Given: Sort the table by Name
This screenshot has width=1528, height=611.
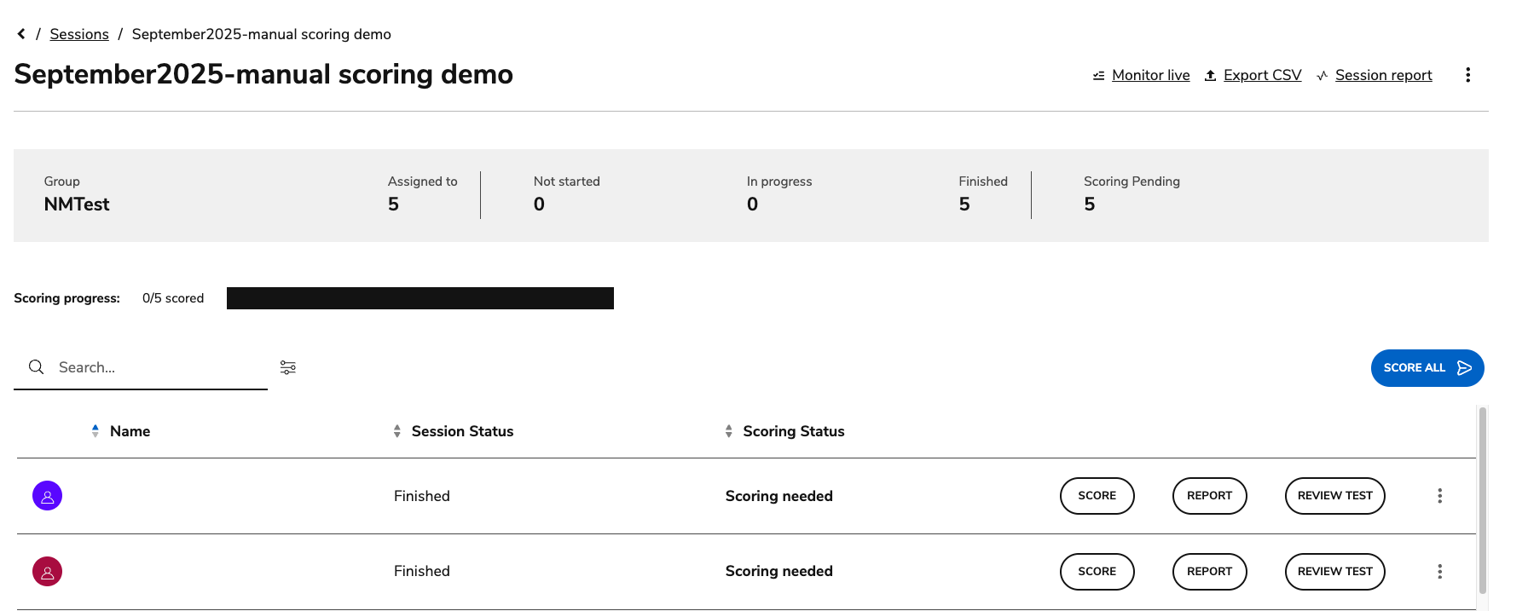Looking at the screenshot, I should tap(95, 430).
